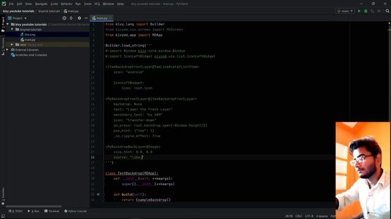
Task: Click the PyCharm logo icon in title bar
Action: (x=4, y=4)
